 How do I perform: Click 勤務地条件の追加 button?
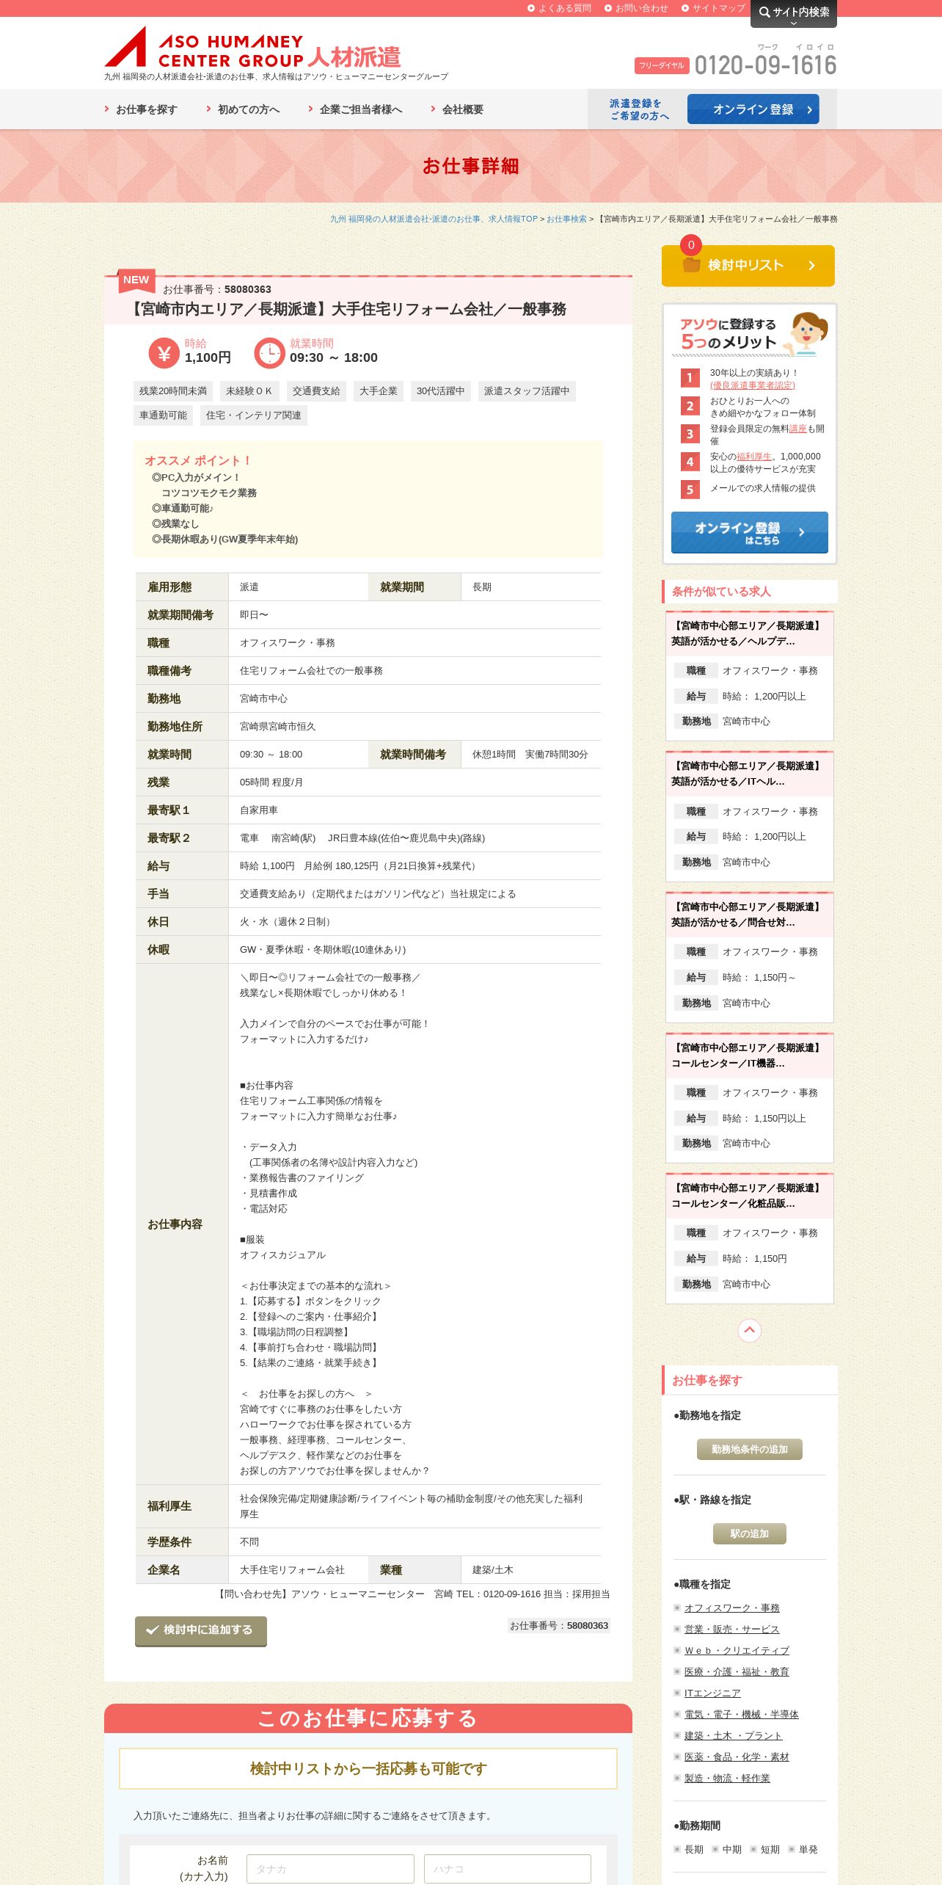pyautogui.click(x=749, y=1450)
